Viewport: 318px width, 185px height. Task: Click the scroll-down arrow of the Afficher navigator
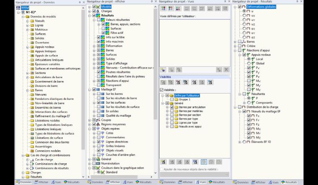(x=155, y=173)
